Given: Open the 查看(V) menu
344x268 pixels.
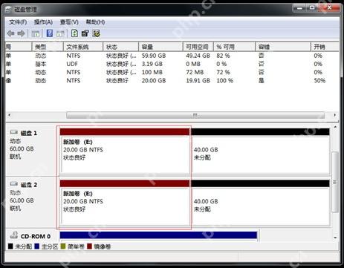Looking at the screenshot, I should click(69, 22).
